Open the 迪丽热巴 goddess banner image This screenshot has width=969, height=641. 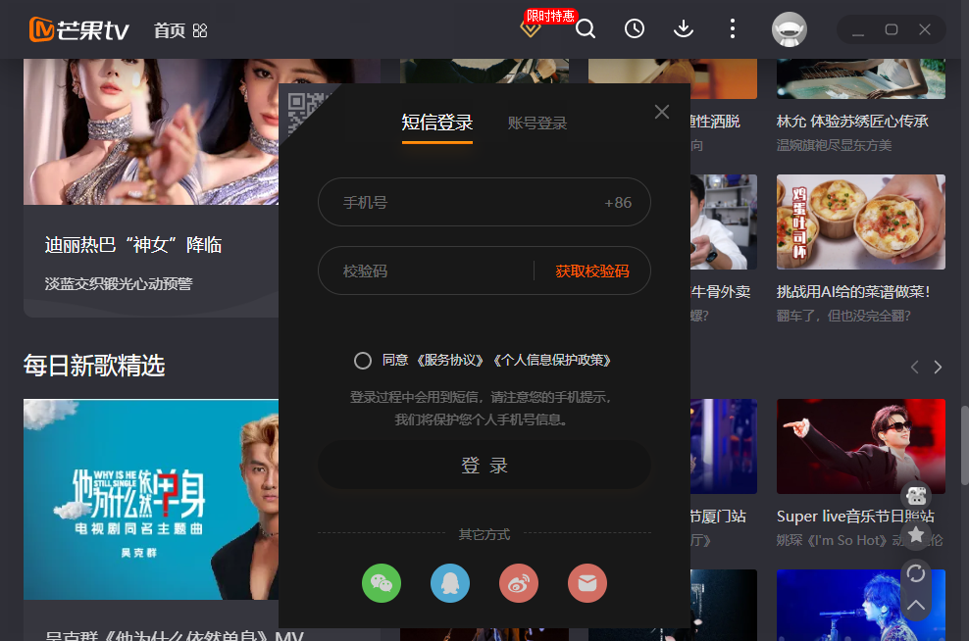[151, 131]
